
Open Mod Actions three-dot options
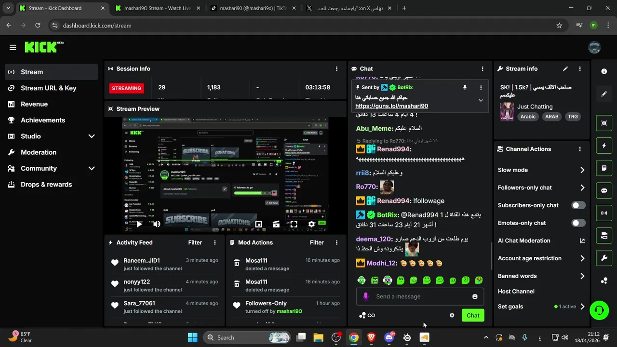click(336, 242)
